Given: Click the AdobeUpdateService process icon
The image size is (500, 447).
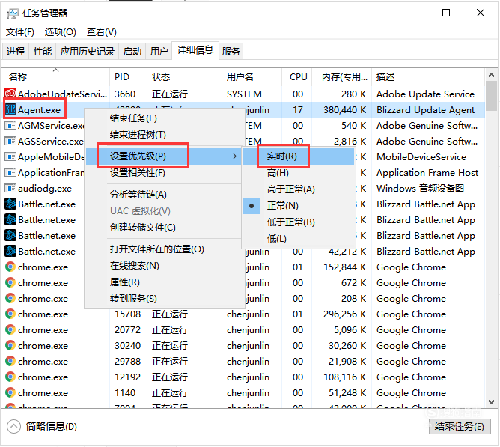Looking at the screenshot, I should tap(10, 93).
